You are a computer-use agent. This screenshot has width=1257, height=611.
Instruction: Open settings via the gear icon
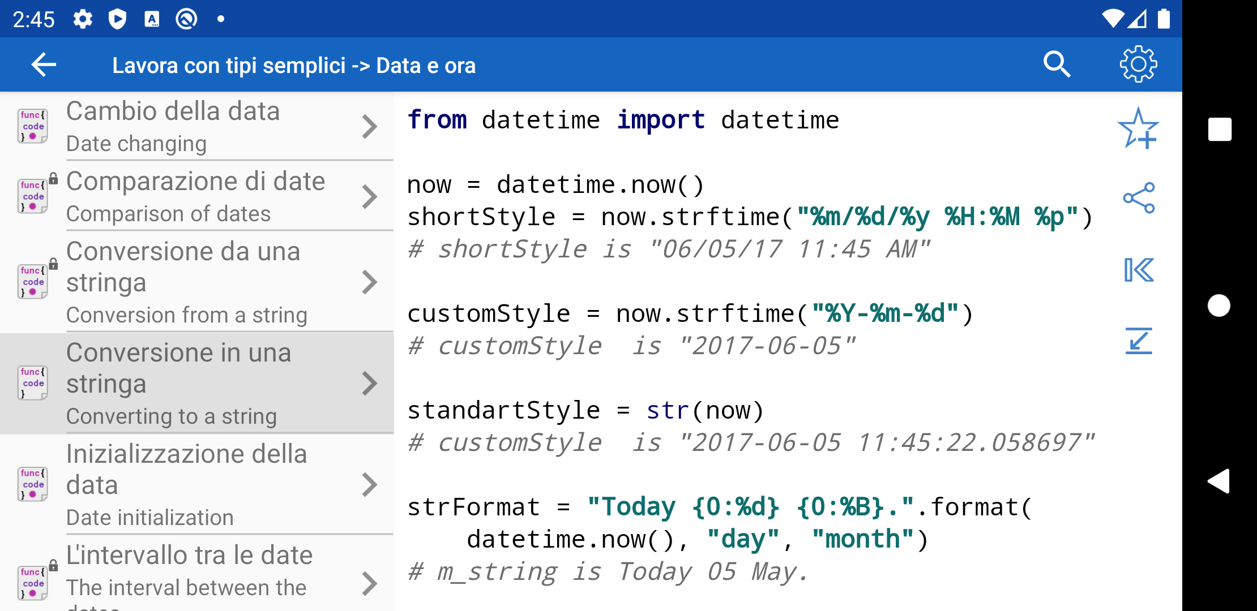click(1138, 64)
